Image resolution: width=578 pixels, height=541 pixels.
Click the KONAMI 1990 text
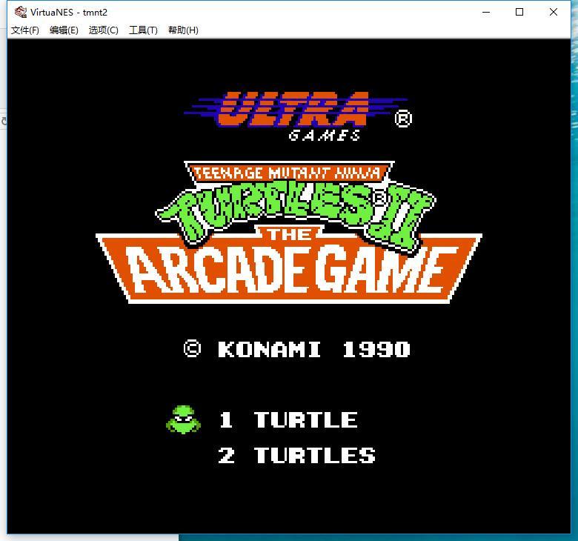[x=313, y=349]
